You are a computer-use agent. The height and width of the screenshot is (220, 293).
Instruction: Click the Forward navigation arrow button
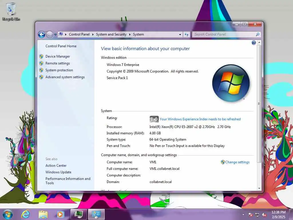point(50,34)
